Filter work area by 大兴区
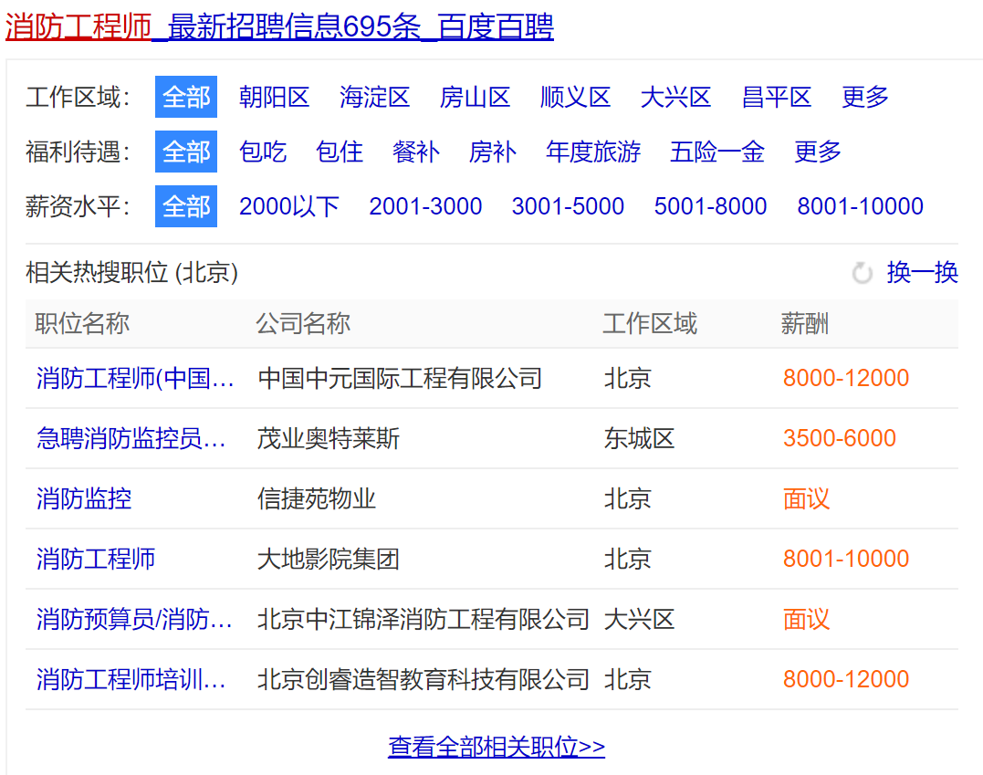The height and width of the screenshot is (775, 983). point(675,97)
